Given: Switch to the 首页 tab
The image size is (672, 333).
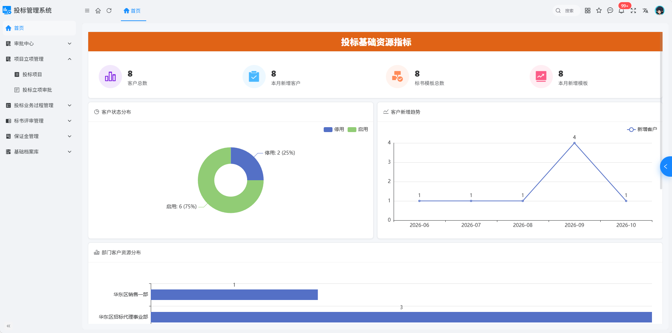Looking at the screenshot, I should [133, 11].
